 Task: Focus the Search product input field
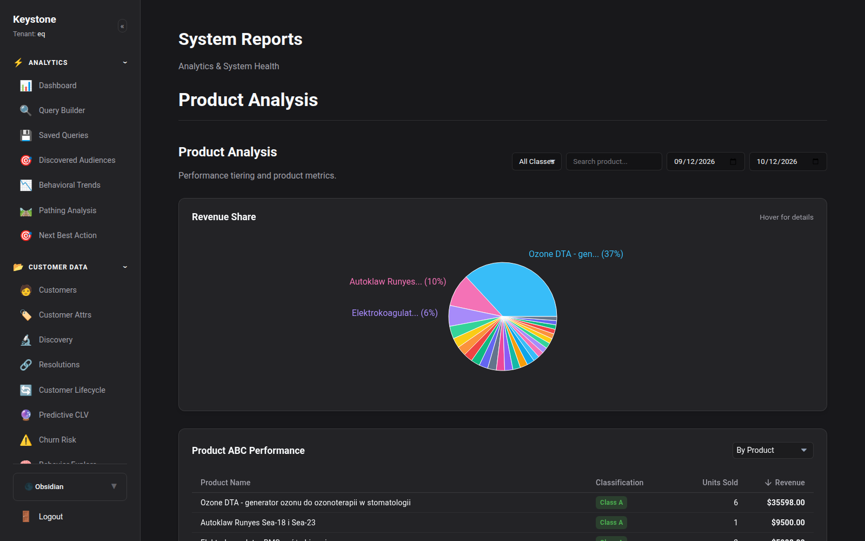(x=614, y=162)
